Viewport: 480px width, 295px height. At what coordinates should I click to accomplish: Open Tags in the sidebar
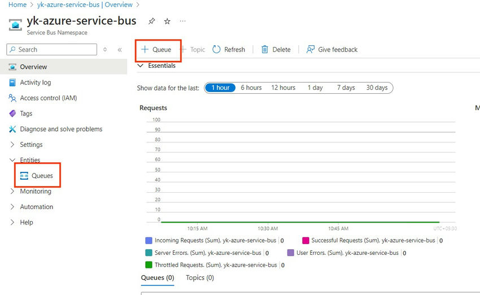[26, 114]
